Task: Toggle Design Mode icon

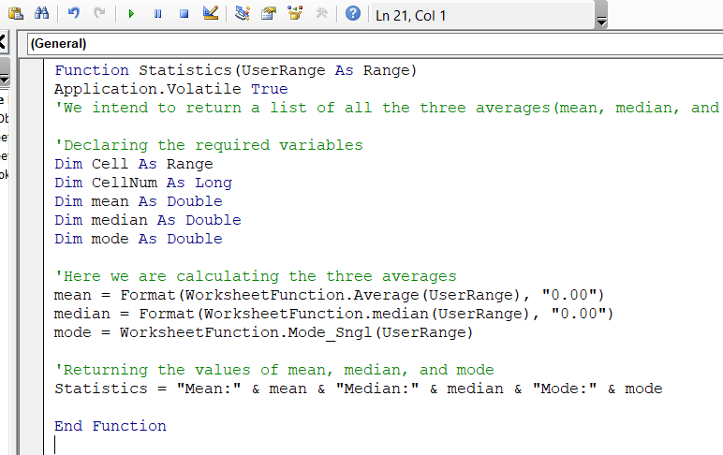Action: tap(210, 14)
